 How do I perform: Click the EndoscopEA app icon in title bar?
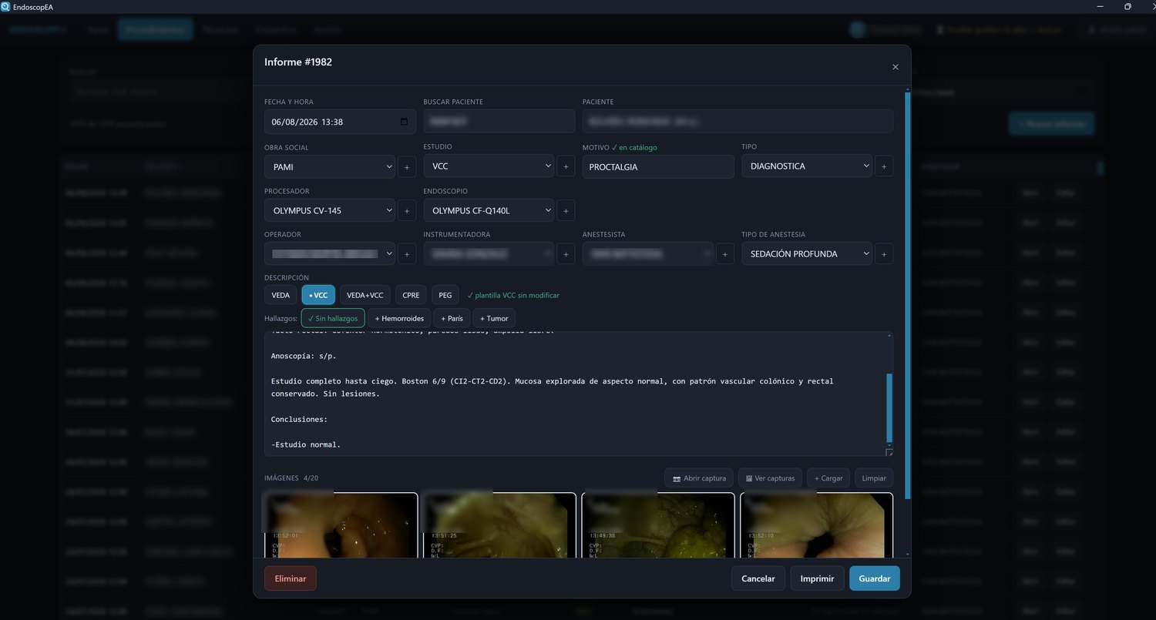(6, 6)
